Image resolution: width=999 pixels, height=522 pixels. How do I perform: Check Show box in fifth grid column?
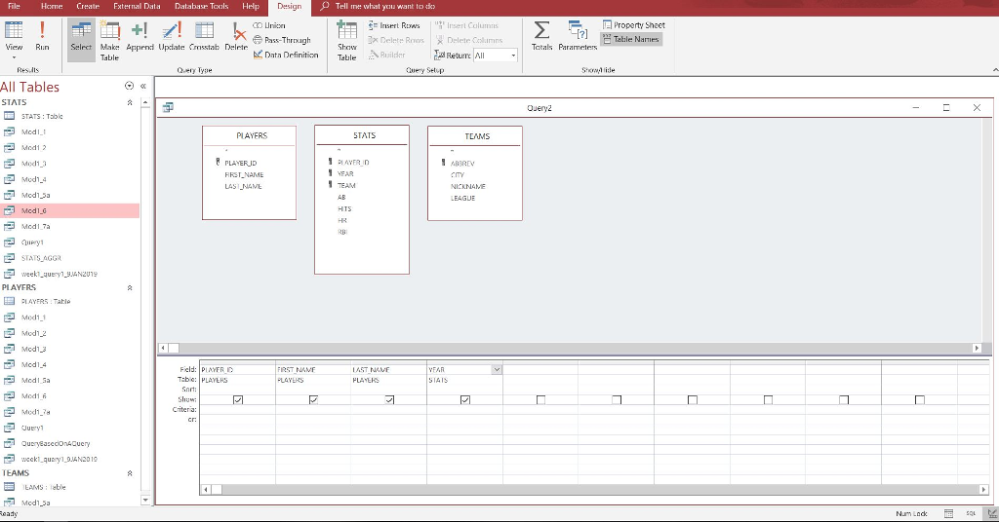coord(540,400)
